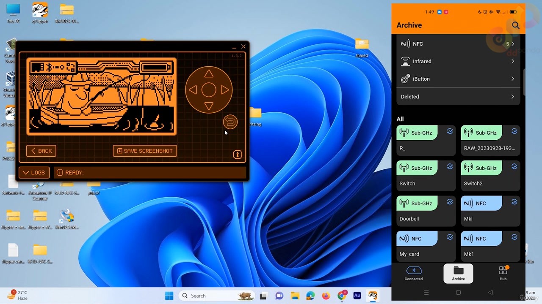The height and width of the screenshot is (304, 542).
Task: Switch to the Archive tab
Action: click(458, 273)
